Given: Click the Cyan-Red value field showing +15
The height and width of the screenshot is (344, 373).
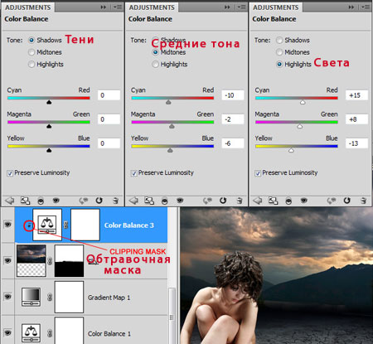Looking at the screenshot, I should click(x=356, y=95).
